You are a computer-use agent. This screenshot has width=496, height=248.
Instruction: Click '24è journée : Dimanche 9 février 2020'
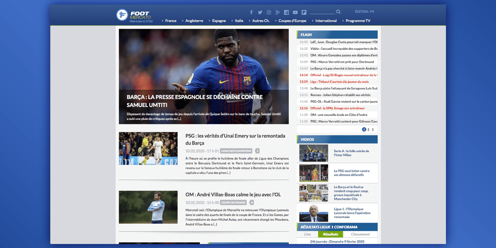(337, 242)
